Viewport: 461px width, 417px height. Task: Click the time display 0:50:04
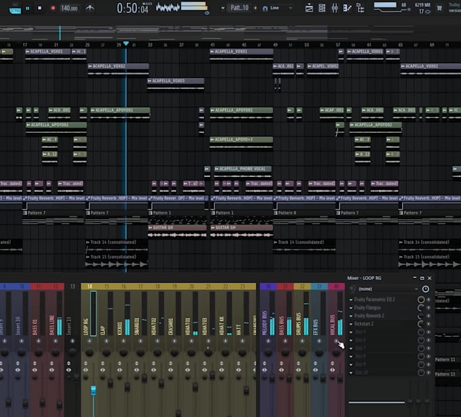coord(133,8)
